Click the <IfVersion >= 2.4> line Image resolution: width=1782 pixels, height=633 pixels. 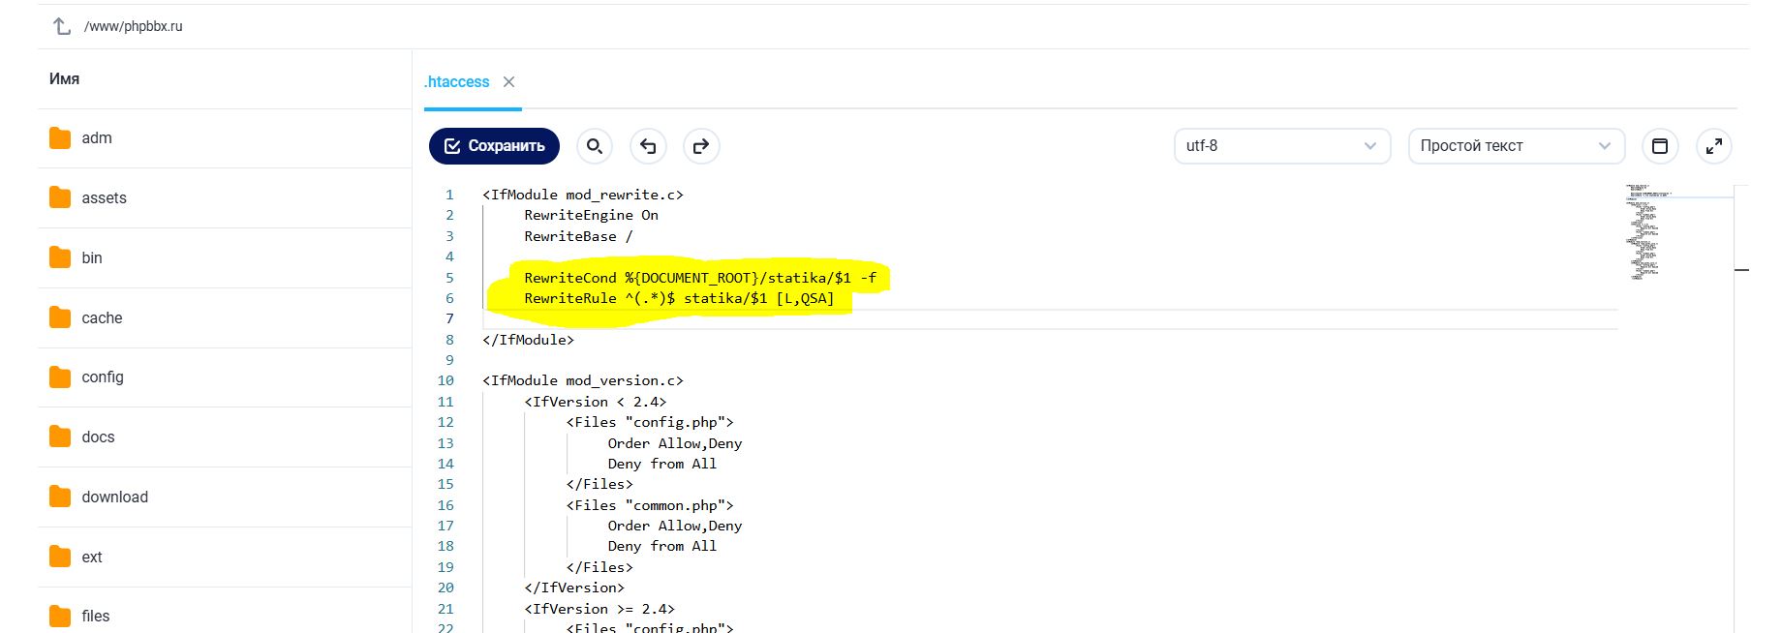click(599, 609)
